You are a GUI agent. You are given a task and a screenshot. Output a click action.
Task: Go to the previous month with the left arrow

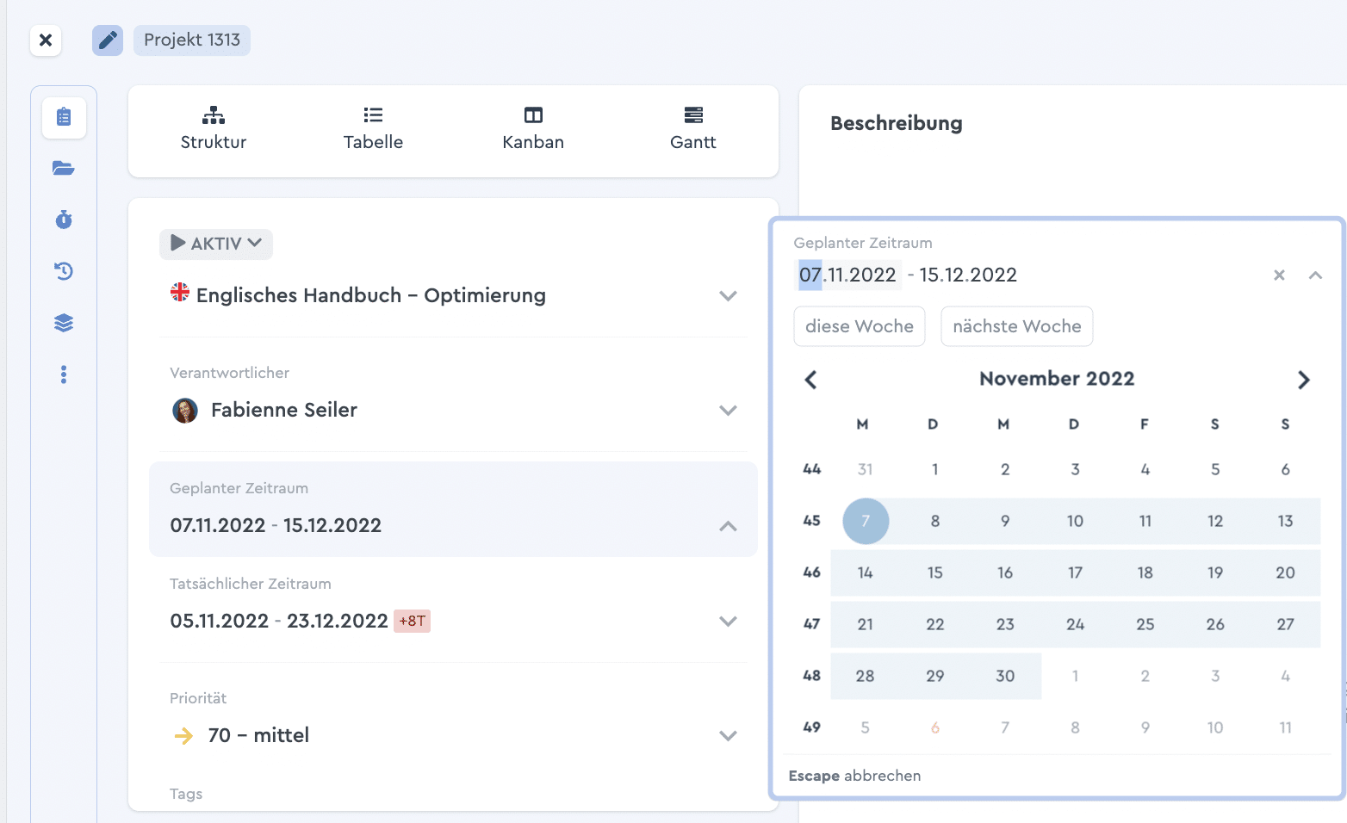point(810,380)
